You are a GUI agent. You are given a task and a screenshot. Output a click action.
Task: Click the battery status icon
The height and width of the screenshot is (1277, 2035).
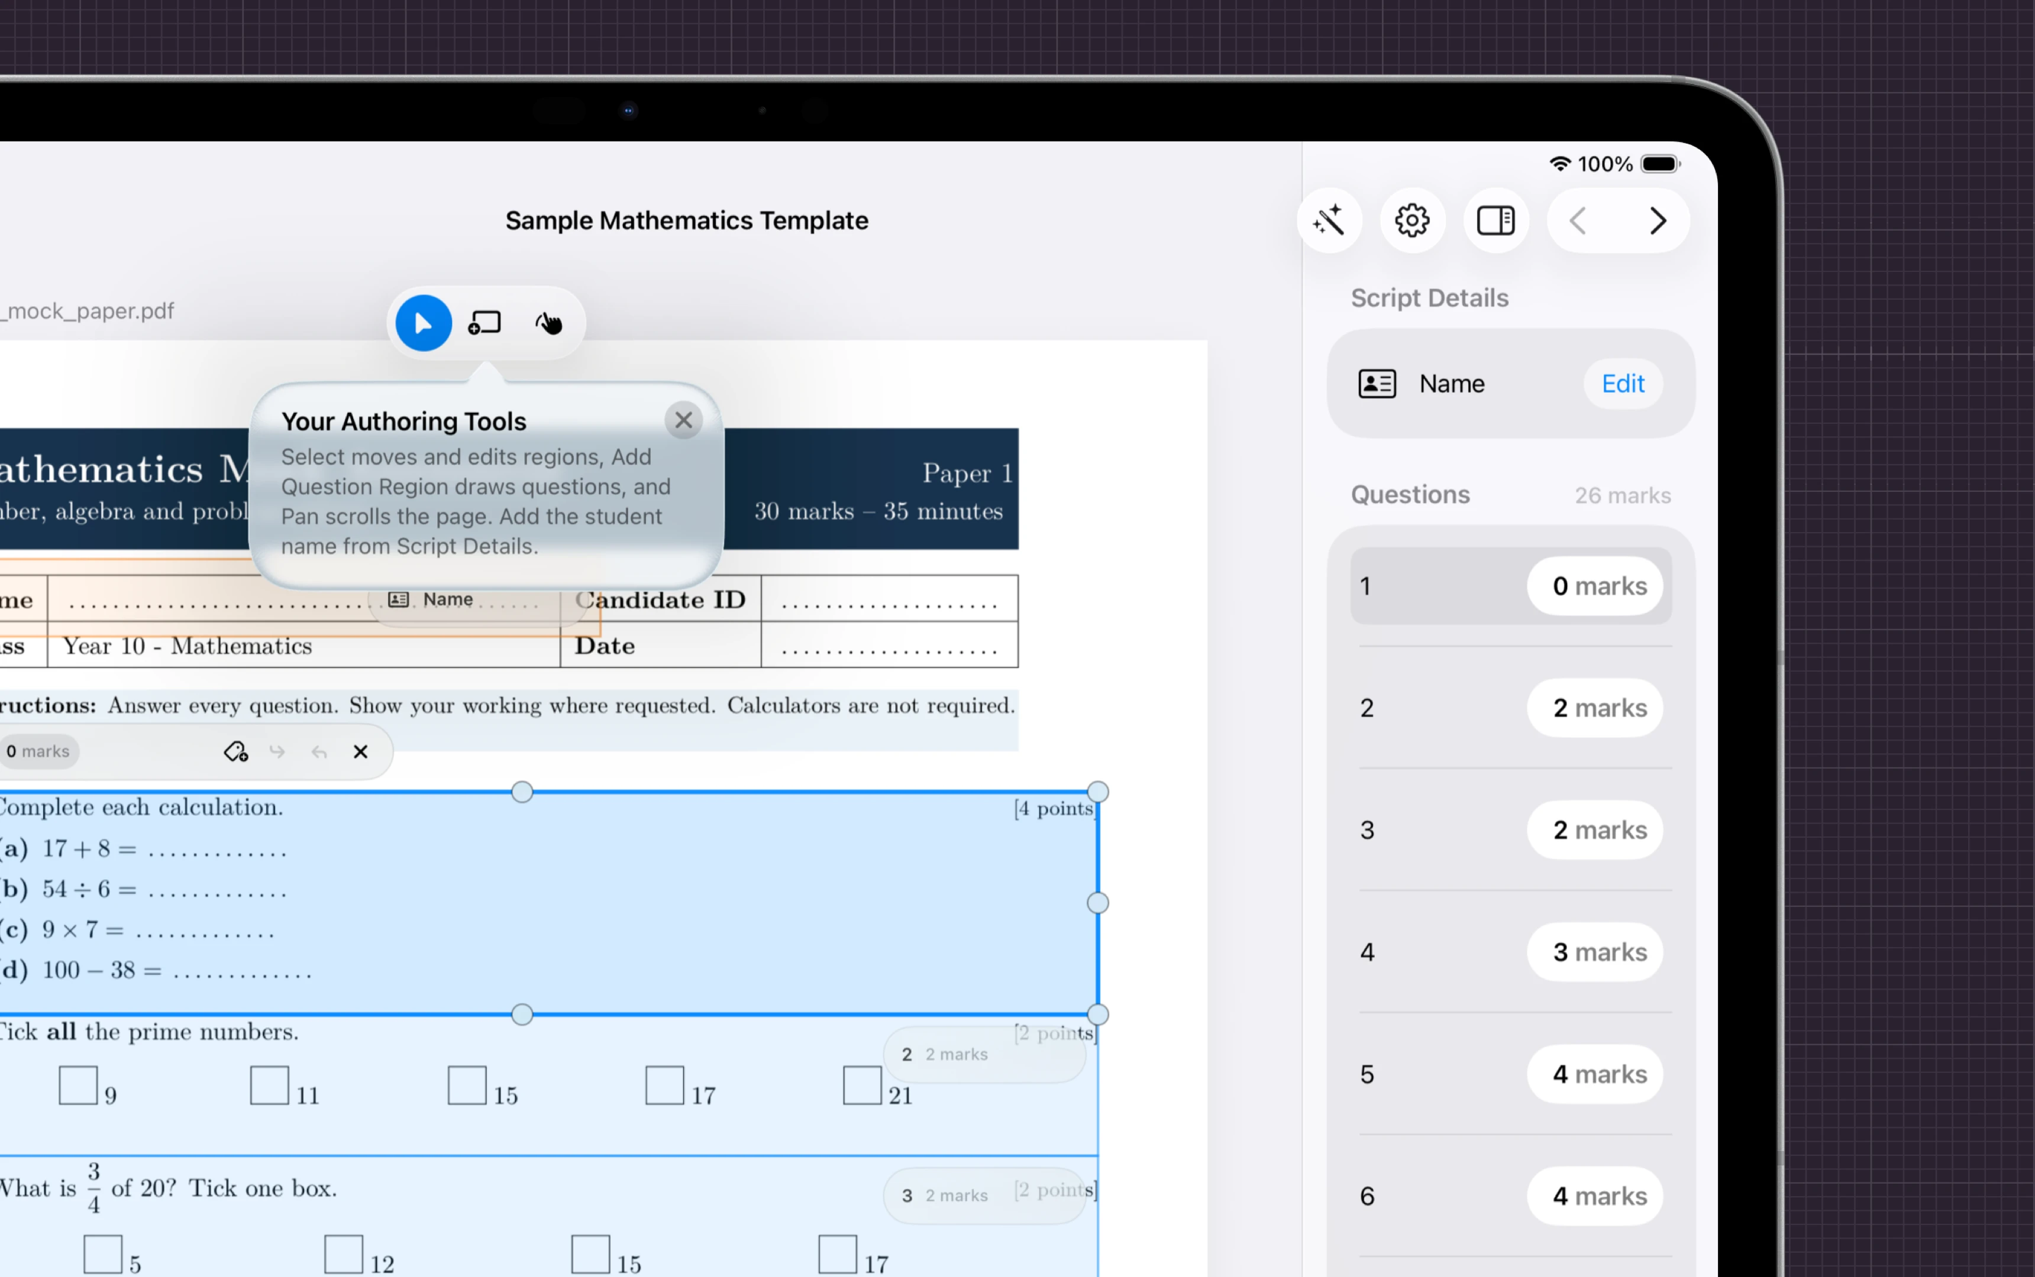pos(1661,164)
